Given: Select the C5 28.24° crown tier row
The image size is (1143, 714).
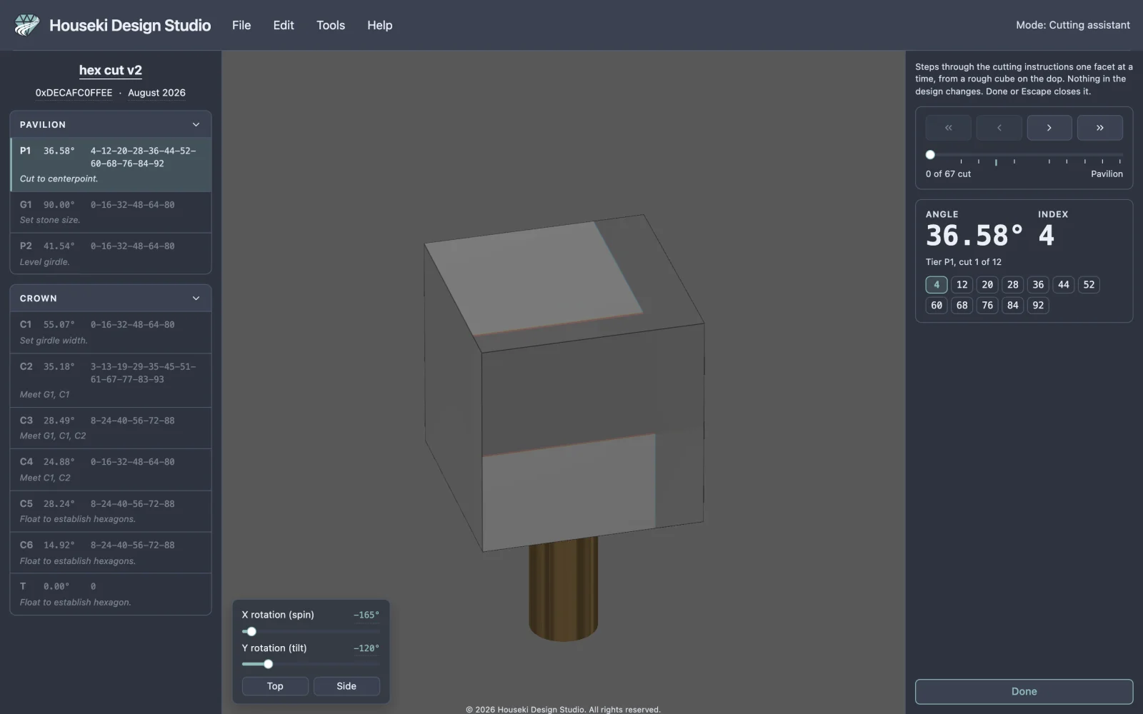Looking at the screenshot, I should point(111,511).
